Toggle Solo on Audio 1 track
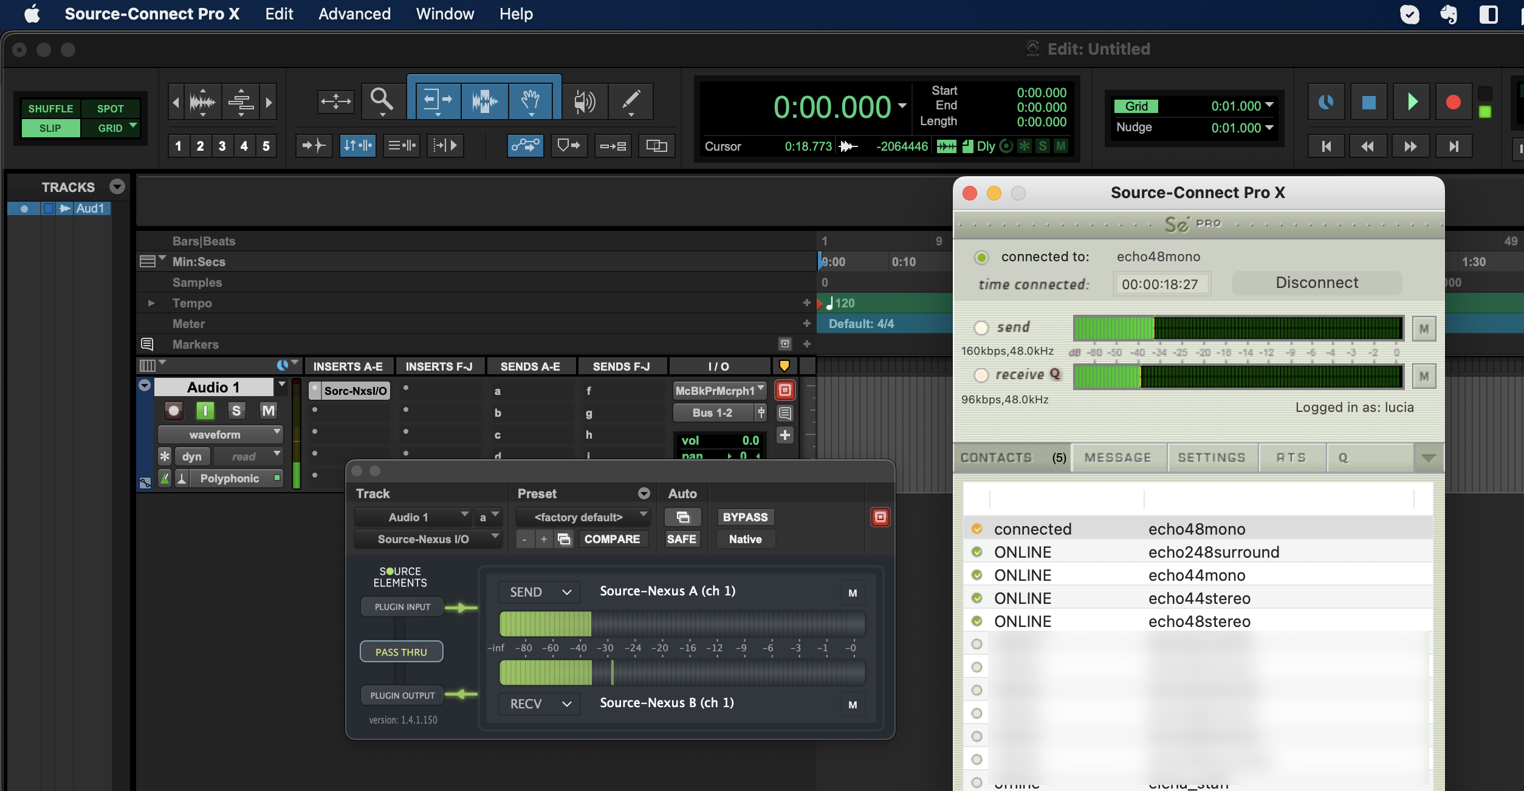Viewport: 1524px width, 791px height. (236, 411)
